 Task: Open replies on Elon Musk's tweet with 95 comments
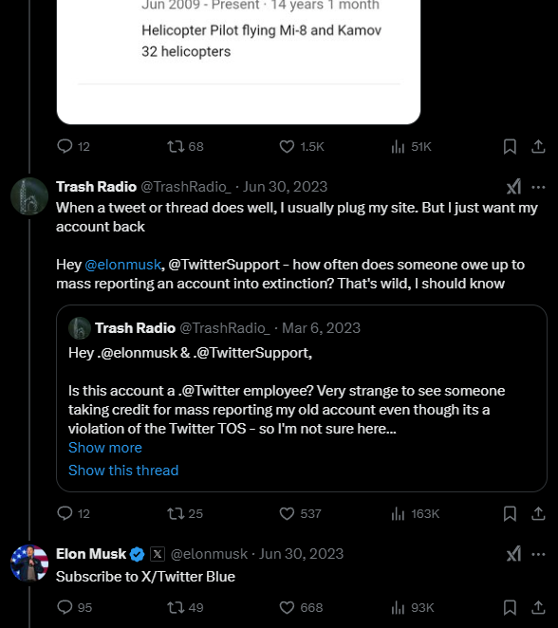coord(75,607)
